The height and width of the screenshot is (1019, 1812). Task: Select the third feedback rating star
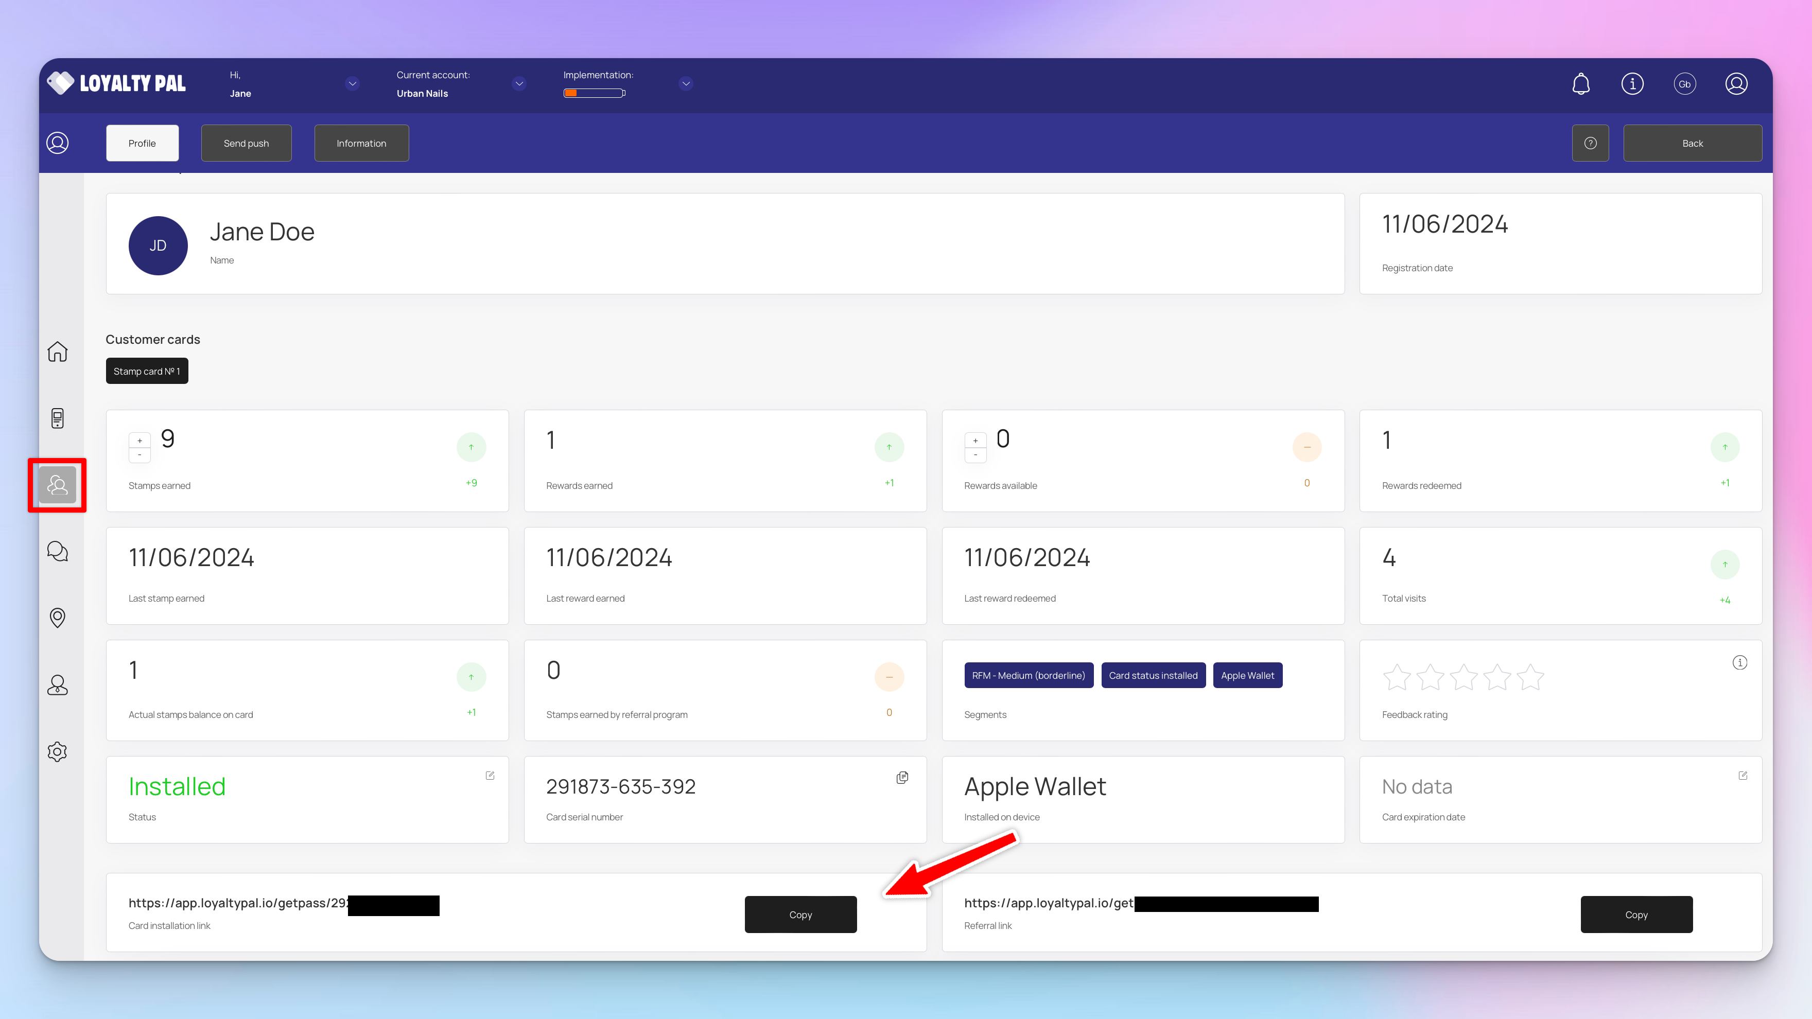1463,677
